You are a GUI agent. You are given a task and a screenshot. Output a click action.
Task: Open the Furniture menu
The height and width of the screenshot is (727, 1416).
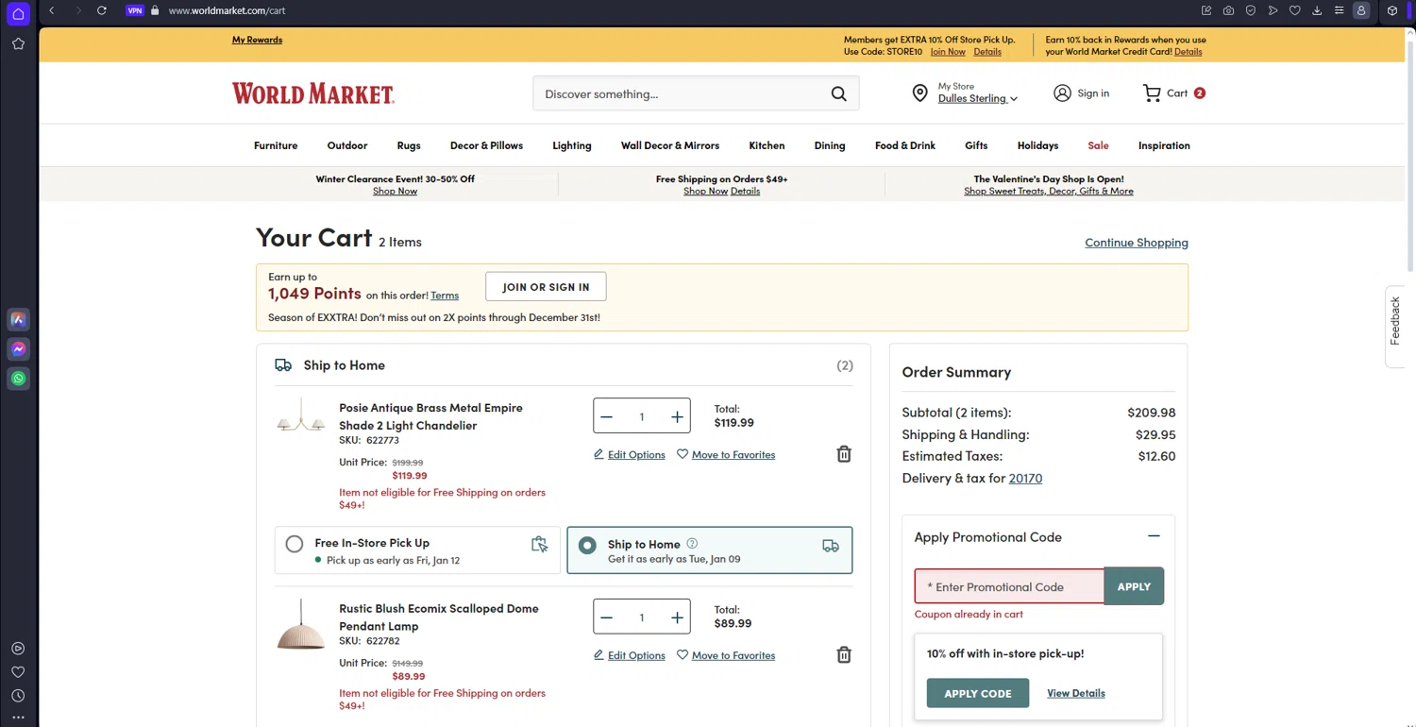(276, 145)
